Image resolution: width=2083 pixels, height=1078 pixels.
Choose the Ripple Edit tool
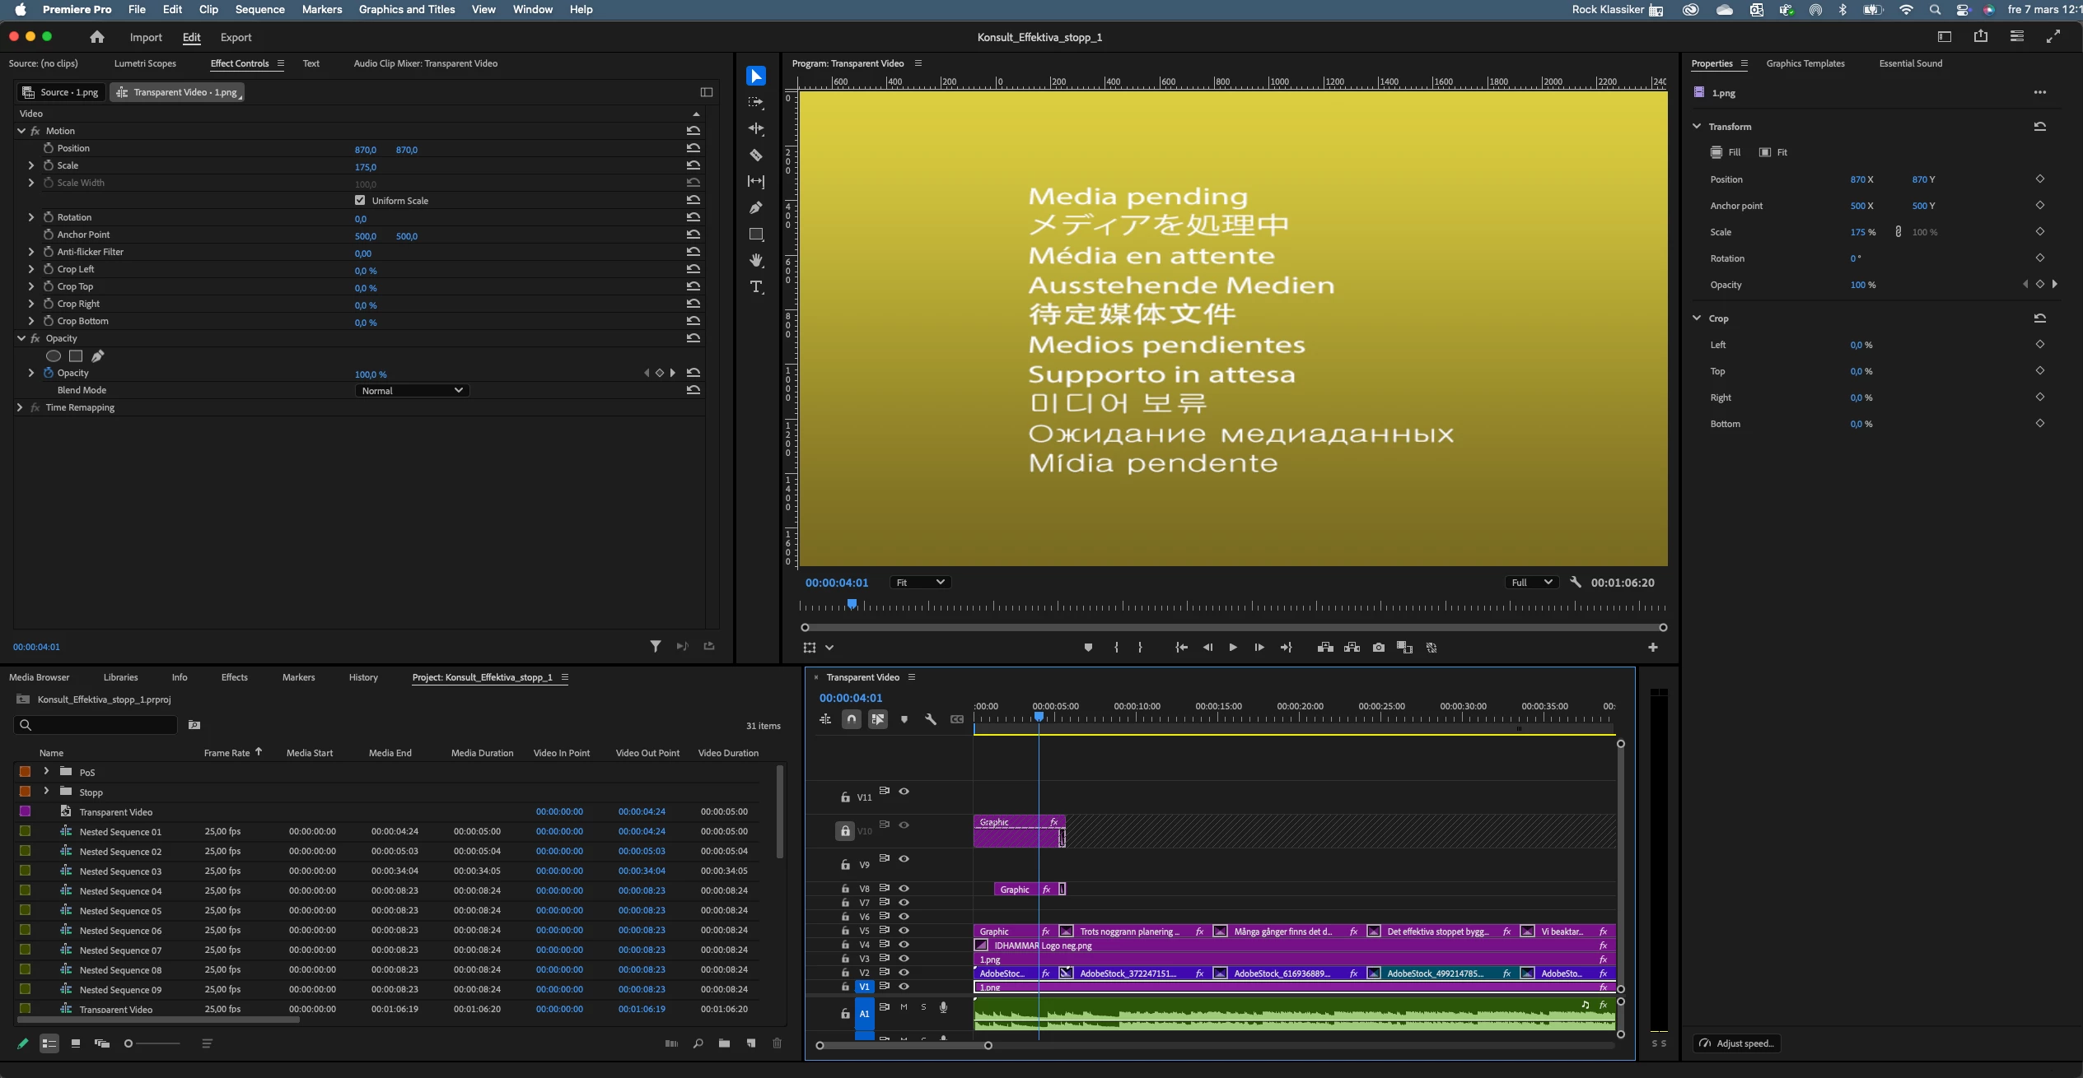tap(755, 128)
